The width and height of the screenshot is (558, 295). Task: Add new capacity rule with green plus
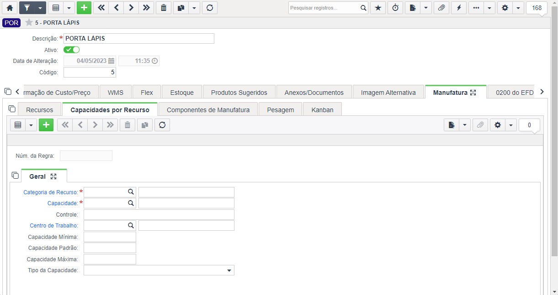(46, 125)
